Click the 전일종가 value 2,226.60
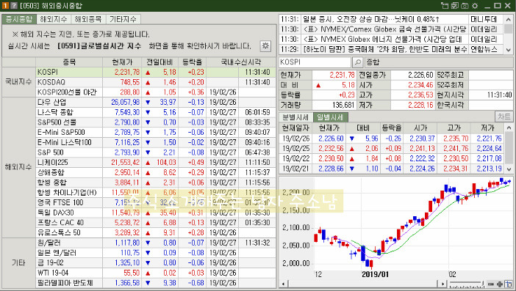The width and height of the screenshot is (516, 291). [420, 75]
